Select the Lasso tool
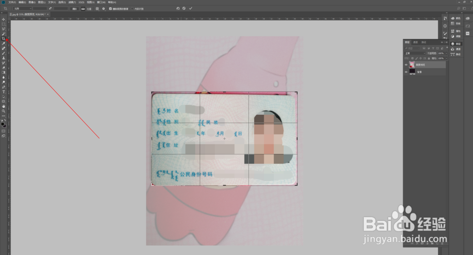Viewport: 473px width, 255px height. coord(4,29)
